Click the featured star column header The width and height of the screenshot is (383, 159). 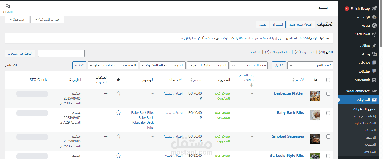click(x=118, y=80)
